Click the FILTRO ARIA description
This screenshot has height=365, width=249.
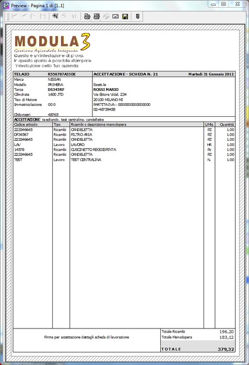81,135
